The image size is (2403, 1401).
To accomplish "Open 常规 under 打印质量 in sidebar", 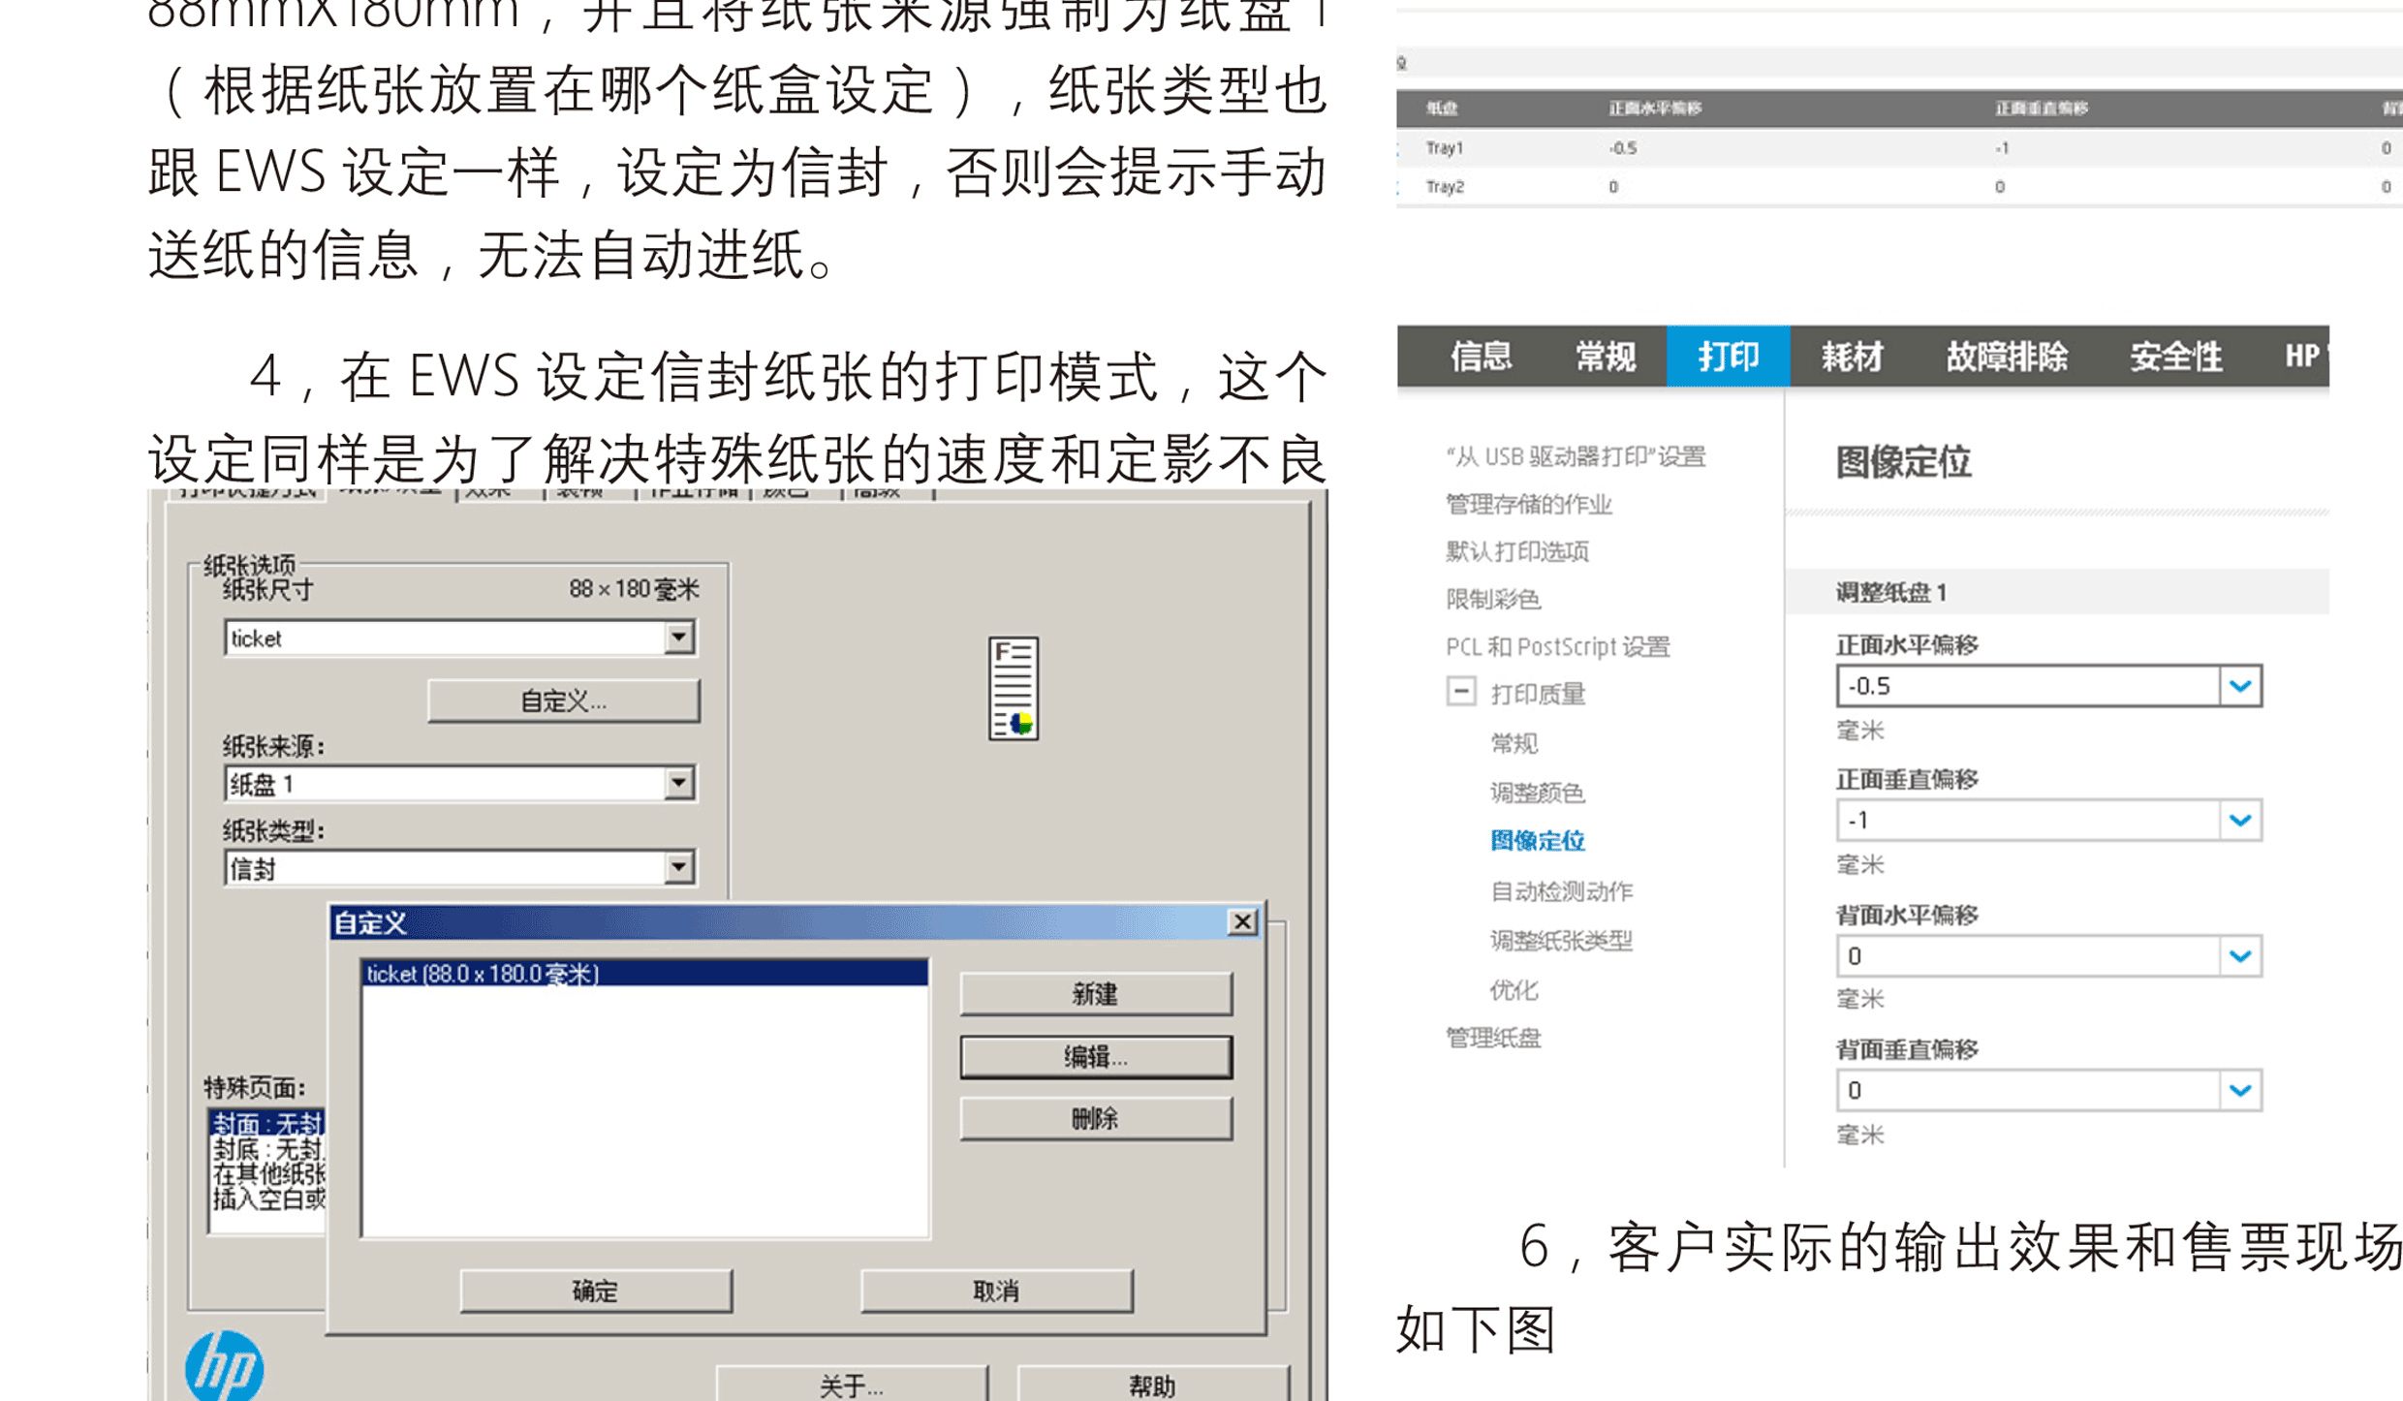I will 1514,743.
